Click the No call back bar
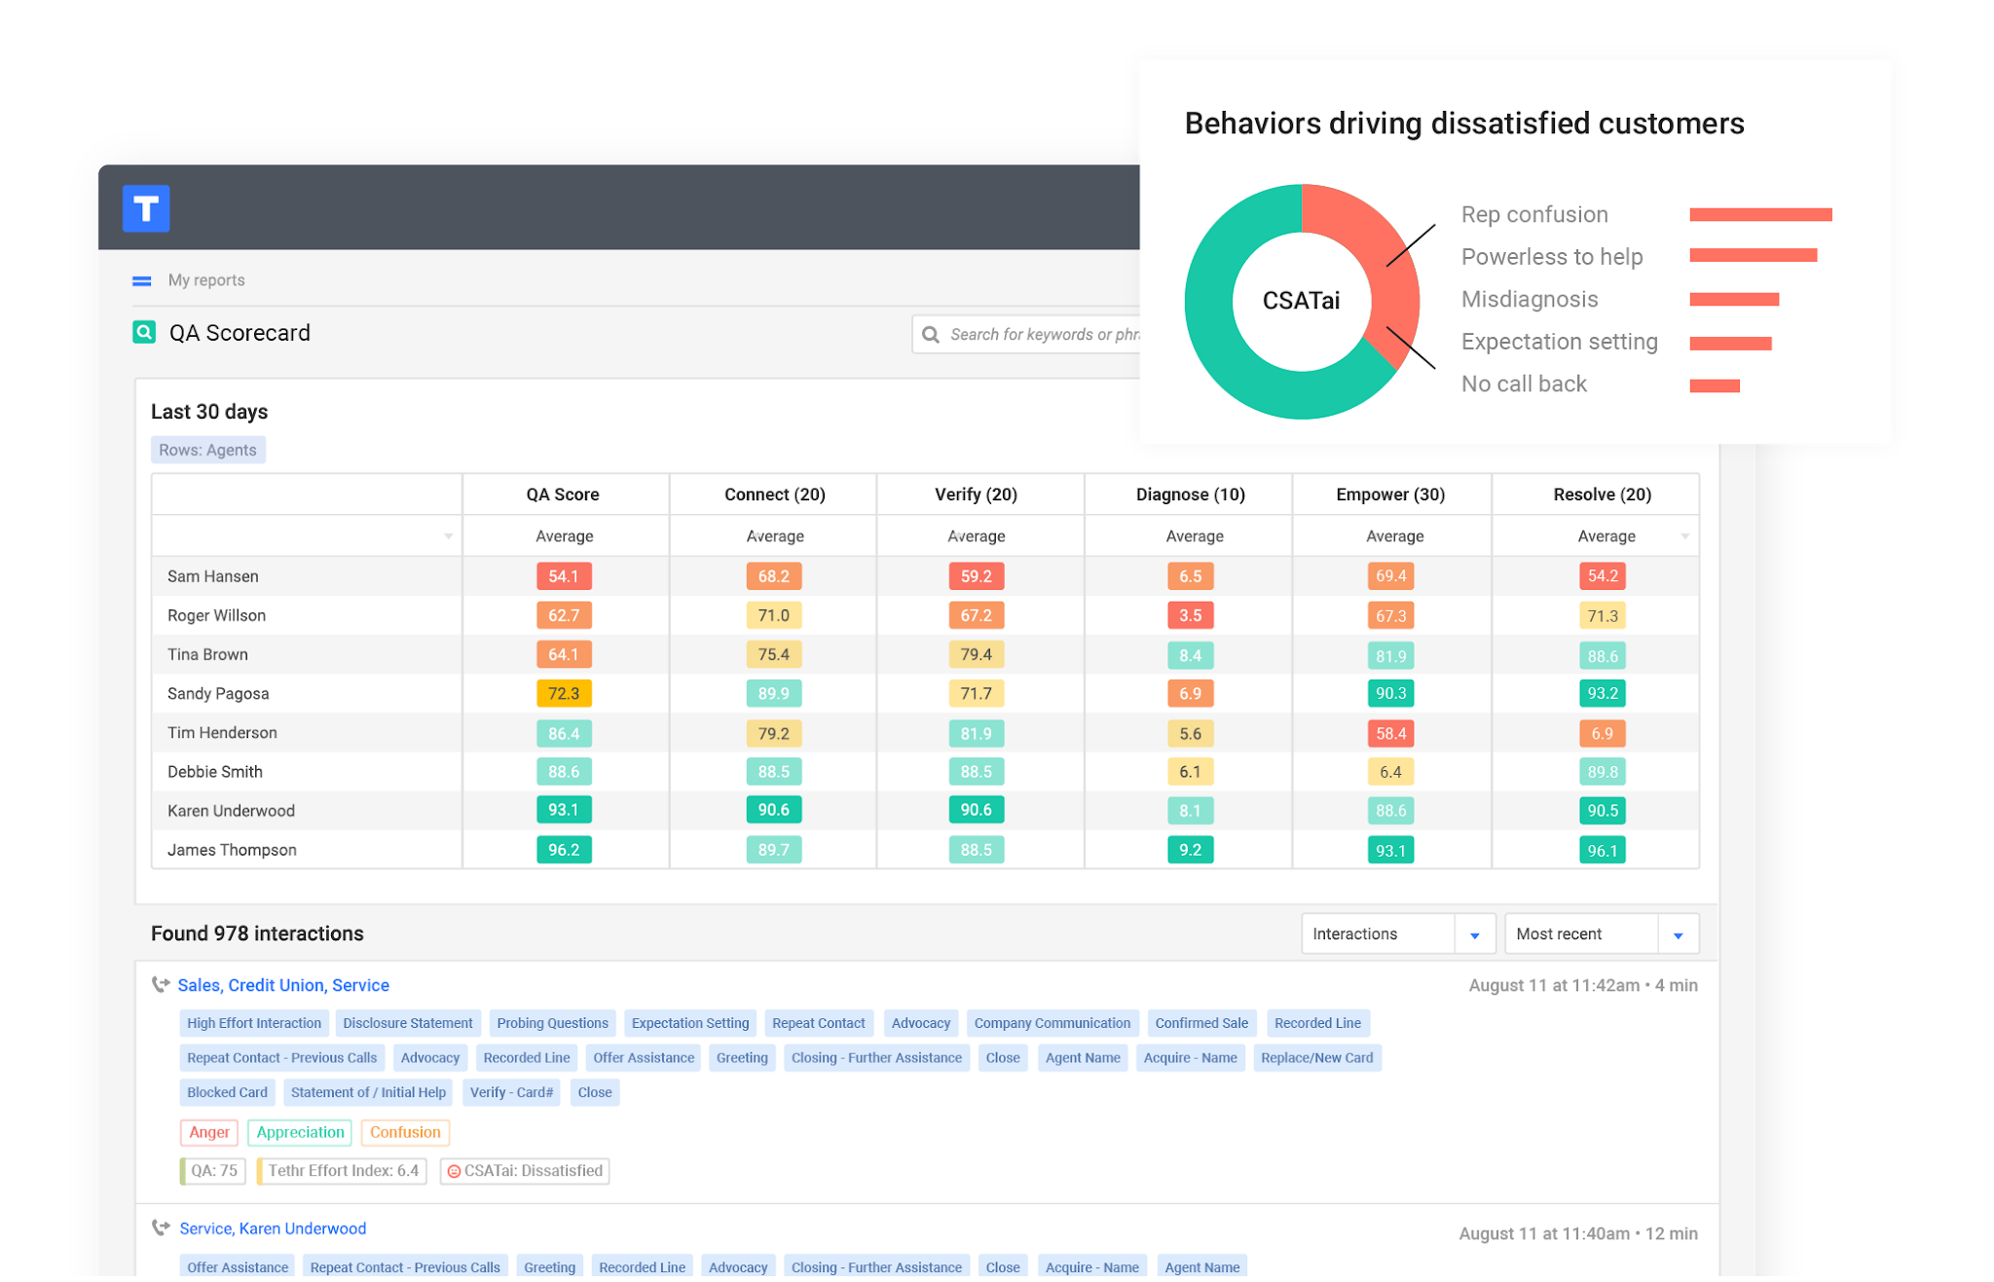This screenshot has width=1994, height=1282. pos(1715,386)
